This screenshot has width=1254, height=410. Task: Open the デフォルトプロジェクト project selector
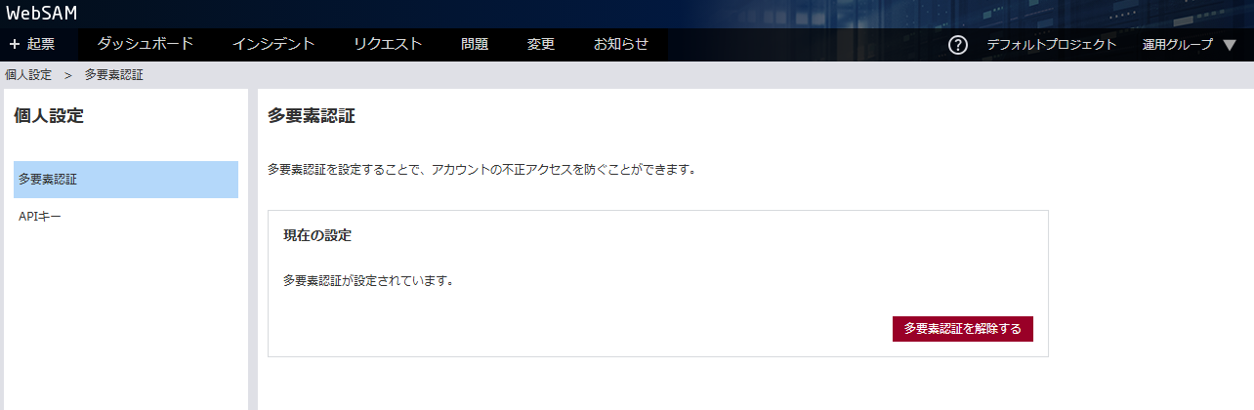(1051, 45)
